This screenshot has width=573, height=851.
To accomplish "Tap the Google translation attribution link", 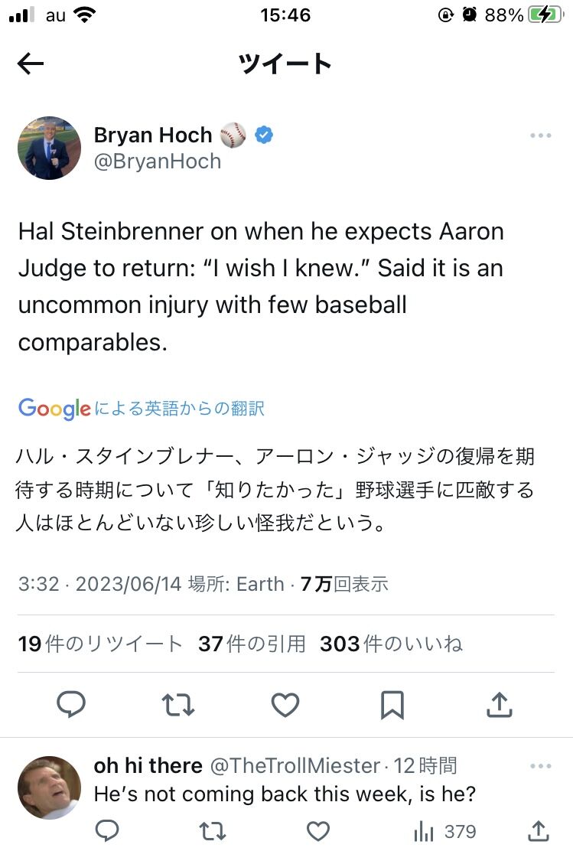I will pos(141,408).
